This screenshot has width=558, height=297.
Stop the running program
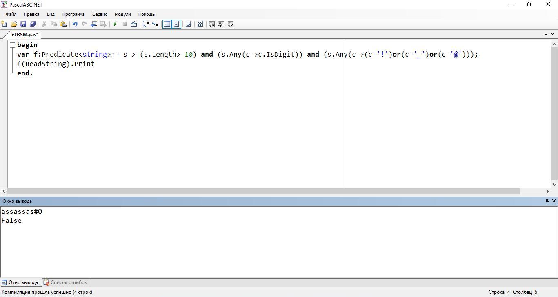[124, 24]
